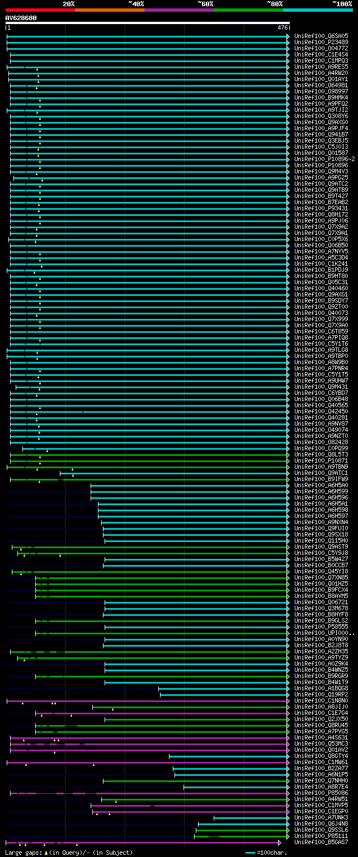Click label UniRef100_P85111

tap(321, 836)
